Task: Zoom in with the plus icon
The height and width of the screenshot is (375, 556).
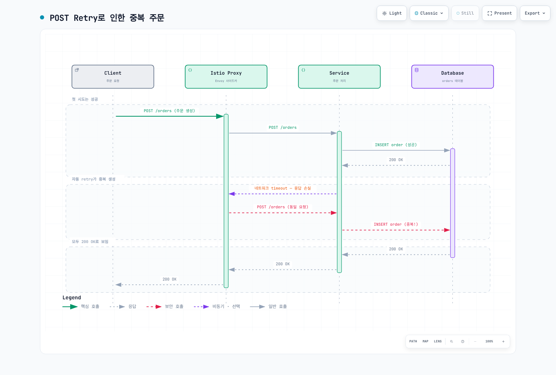Action: [x=503, y=341]
